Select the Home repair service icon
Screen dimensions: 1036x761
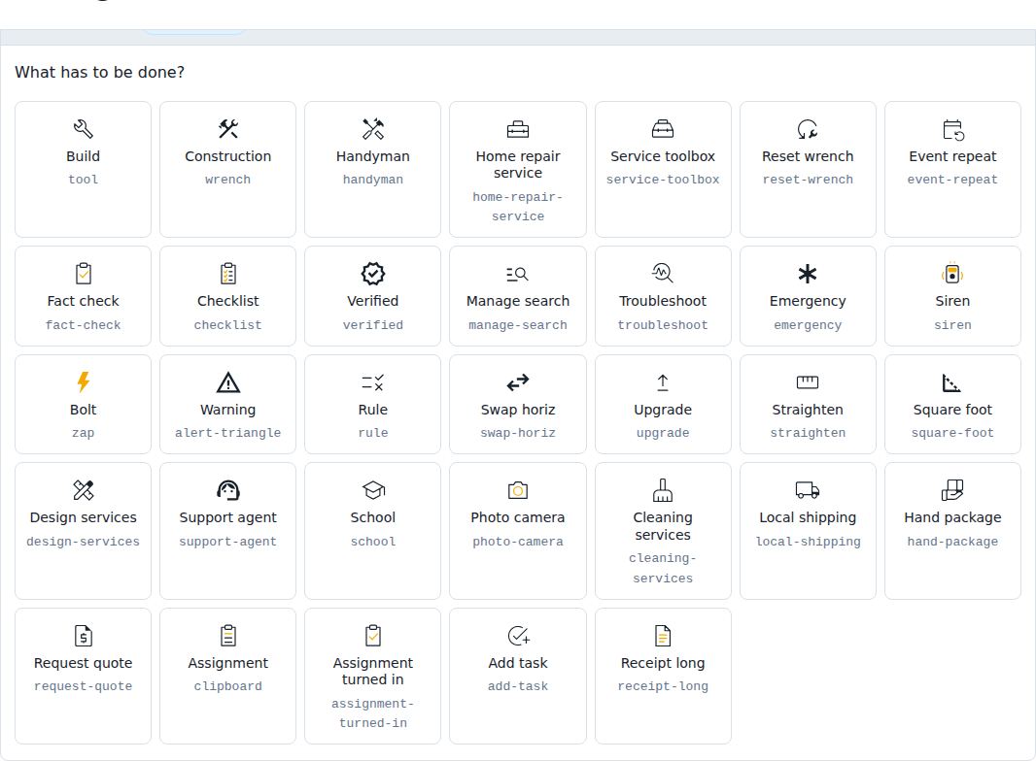518,129
